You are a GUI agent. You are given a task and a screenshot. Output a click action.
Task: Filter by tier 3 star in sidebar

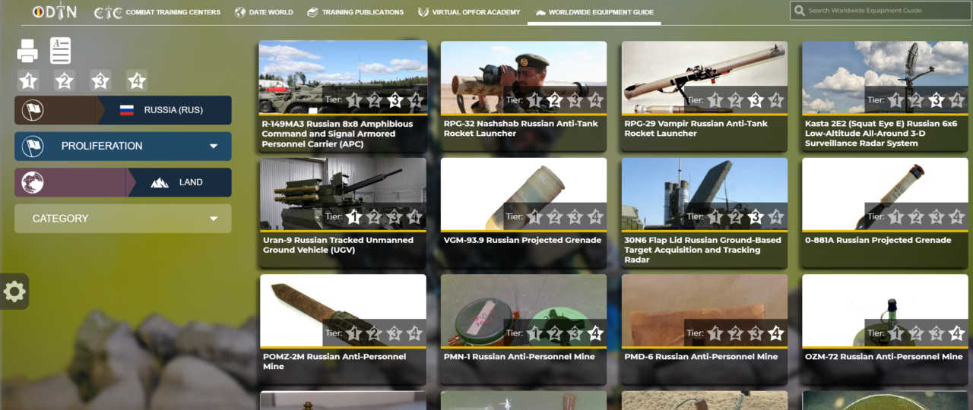coord(100,80)
